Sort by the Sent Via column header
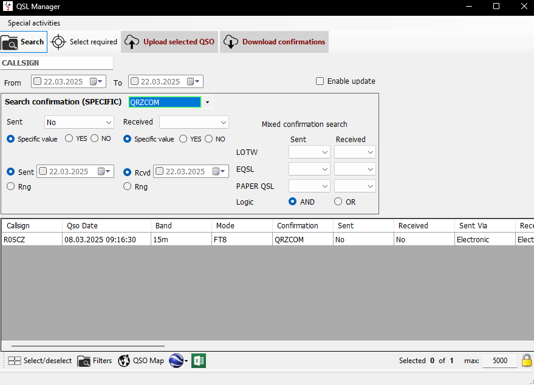 [485, 226]
